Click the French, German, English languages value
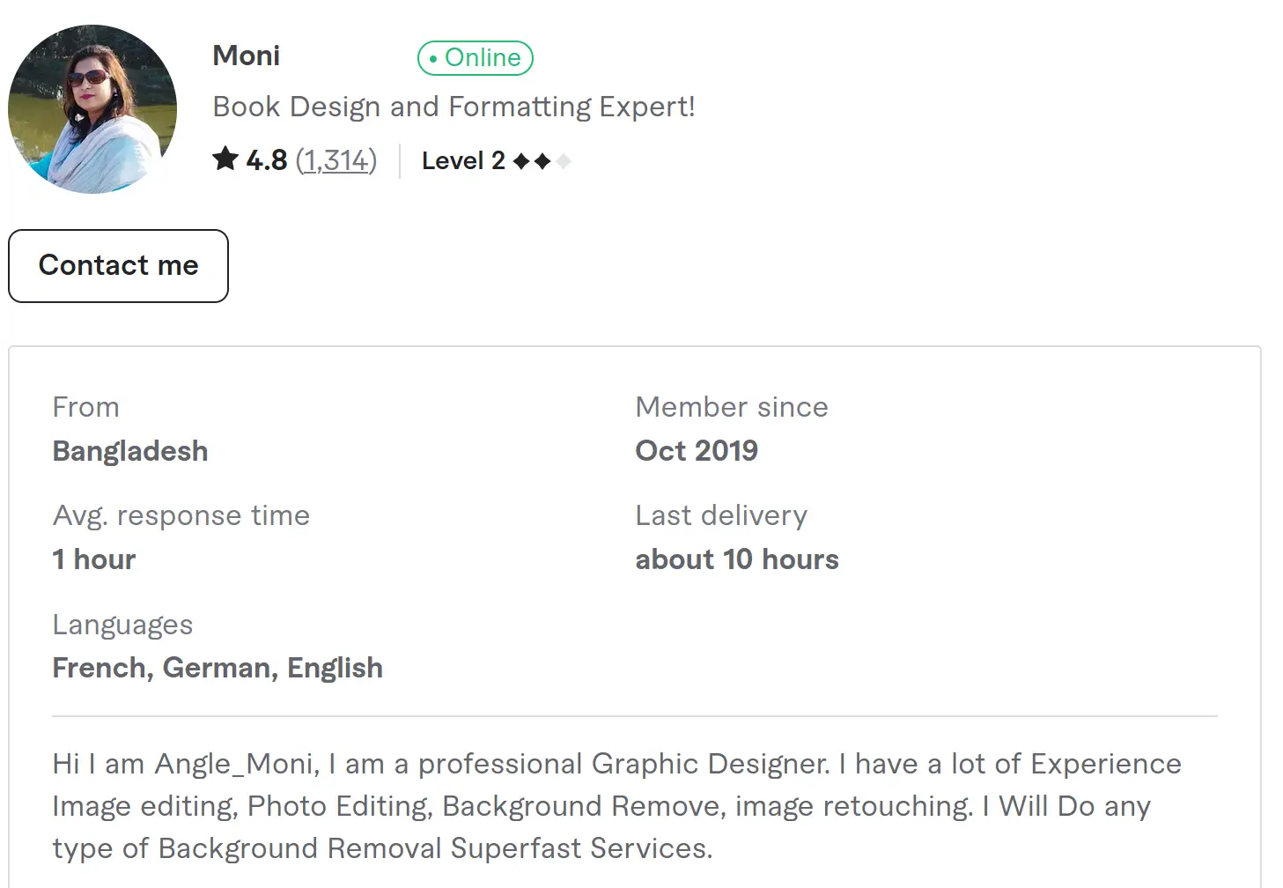 218,668
